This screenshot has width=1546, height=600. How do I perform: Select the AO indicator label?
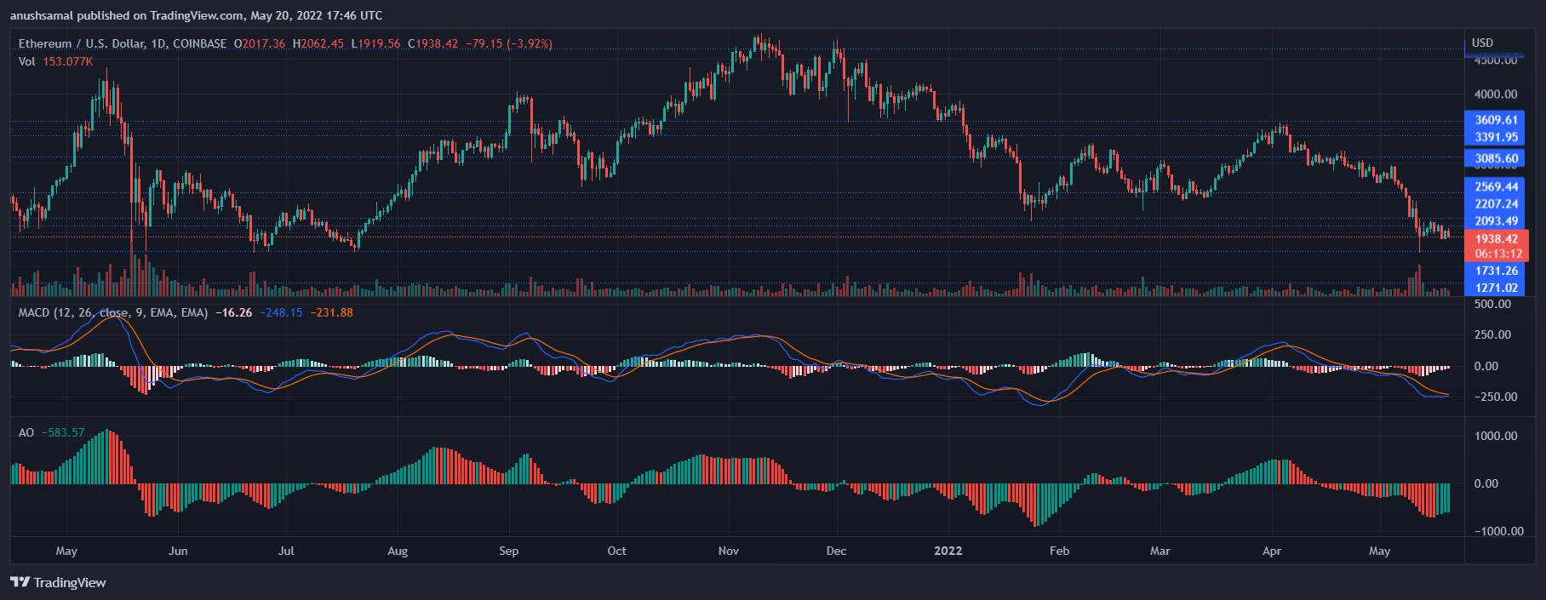coord(26,432)
